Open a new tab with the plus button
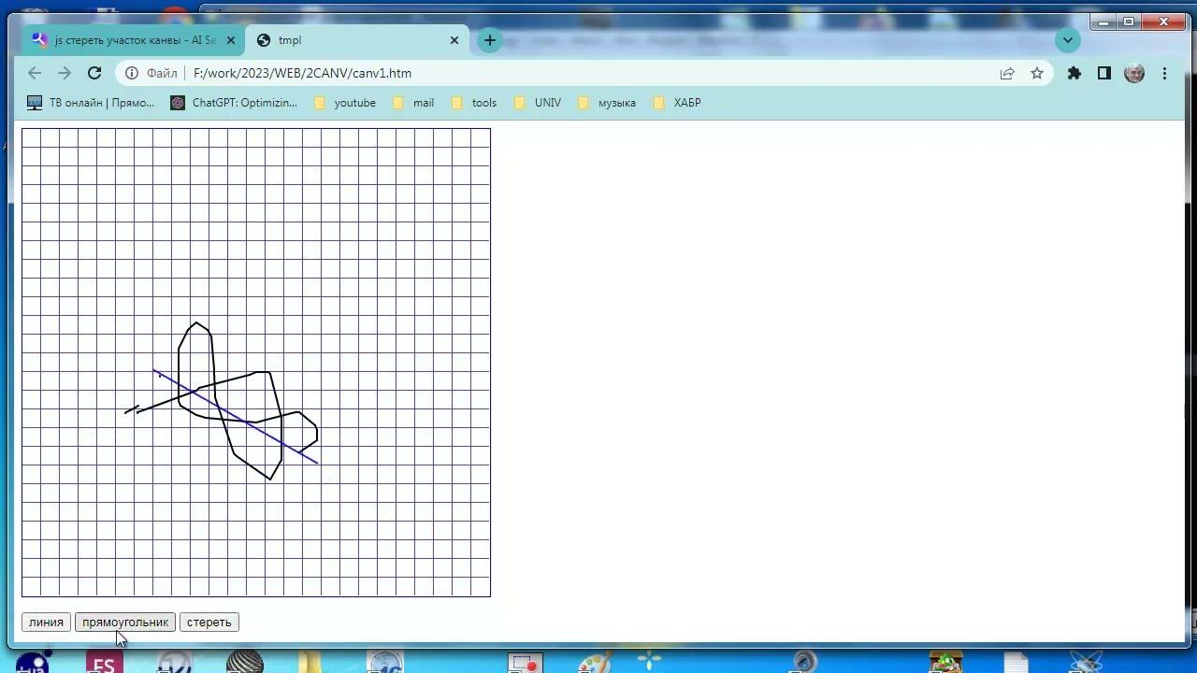1197x673 pixels. [489, 40]
